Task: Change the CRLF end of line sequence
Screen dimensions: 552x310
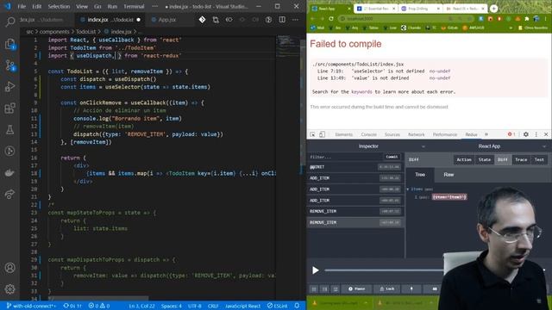Action: point(213,306)
